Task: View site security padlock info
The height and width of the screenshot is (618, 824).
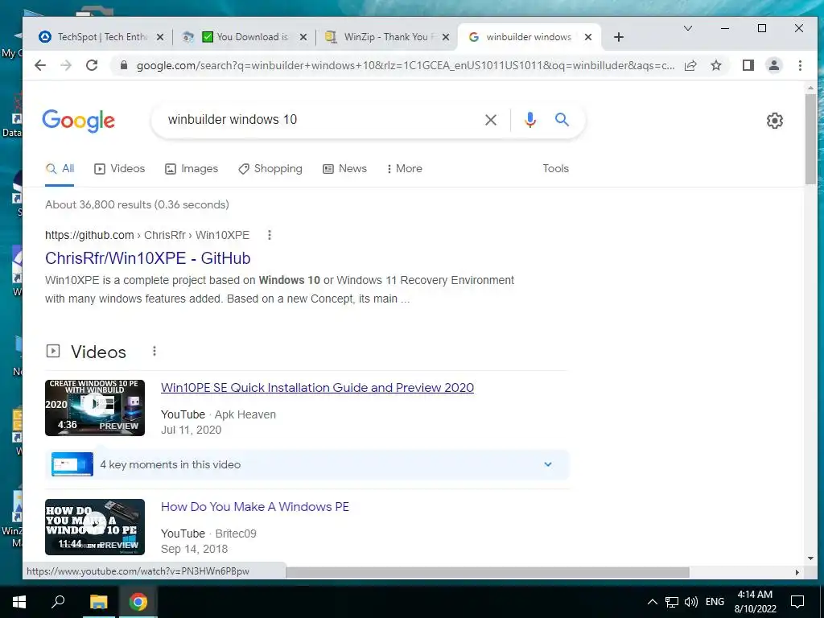Action: pyautogui.click(x=124, y=65)
